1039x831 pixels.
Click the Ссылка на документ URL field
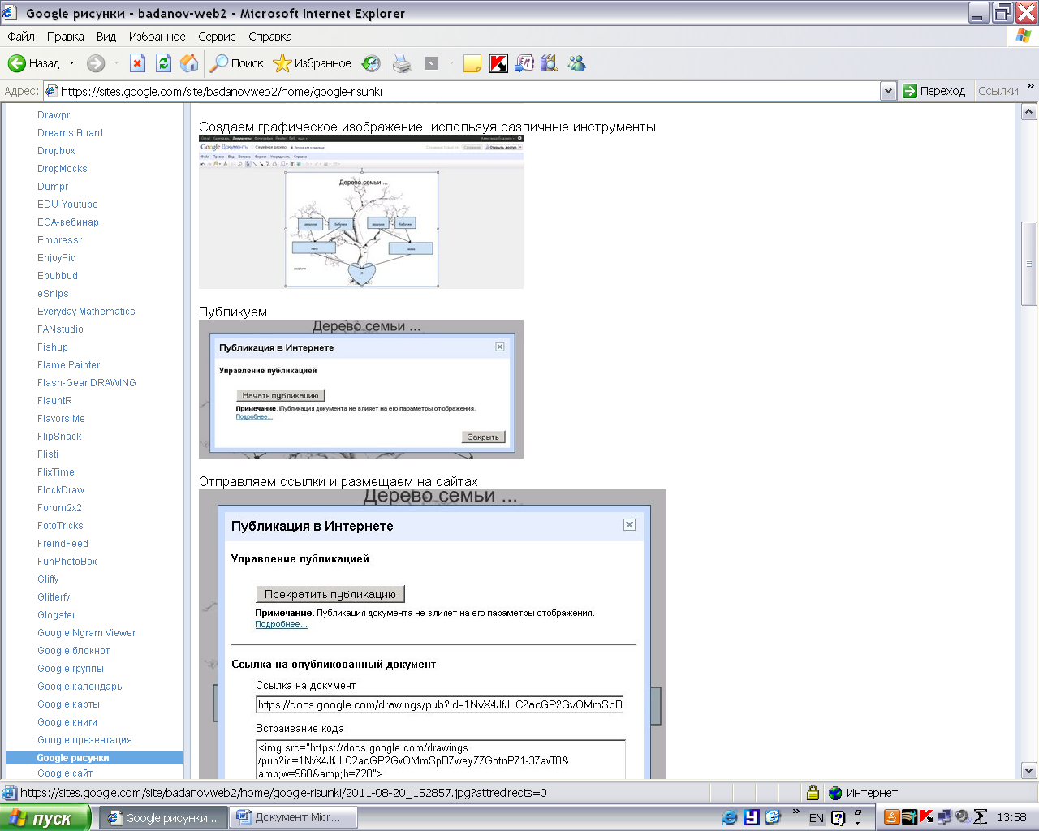(440, 704)
